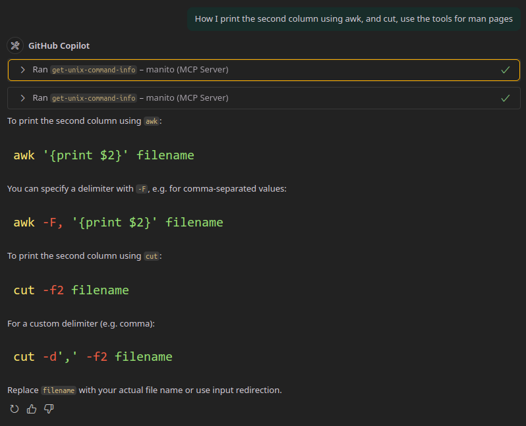Image resolution: width=526 pixels, height=426 pixels.
Task: Click the checkmark on the second tool run row
Action: (x=505, y=98)
